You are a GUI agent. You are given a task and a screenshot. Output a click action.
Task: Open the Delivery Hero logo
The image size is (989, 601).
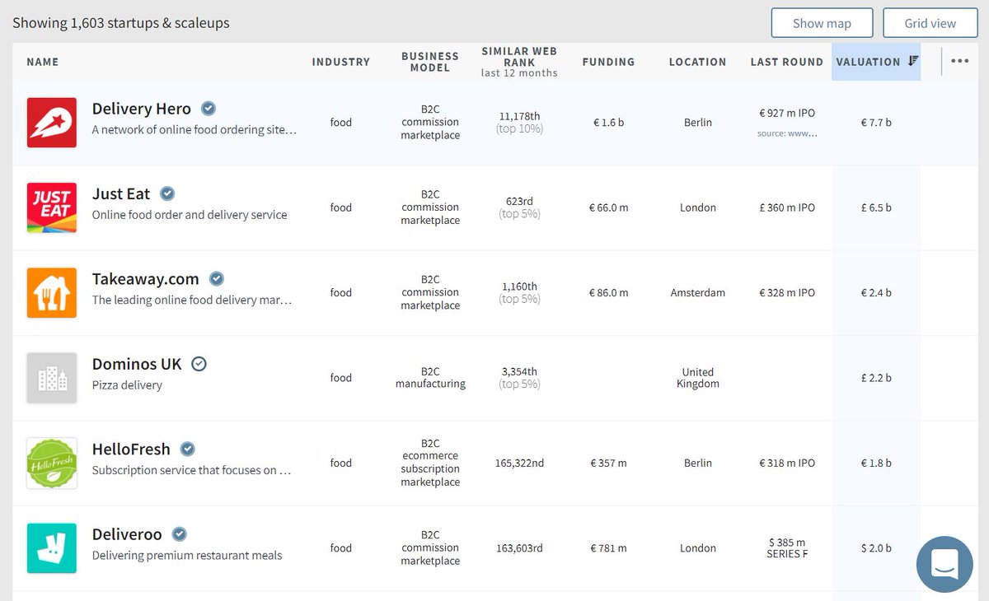pyautogui.click(x=52, y=123)
